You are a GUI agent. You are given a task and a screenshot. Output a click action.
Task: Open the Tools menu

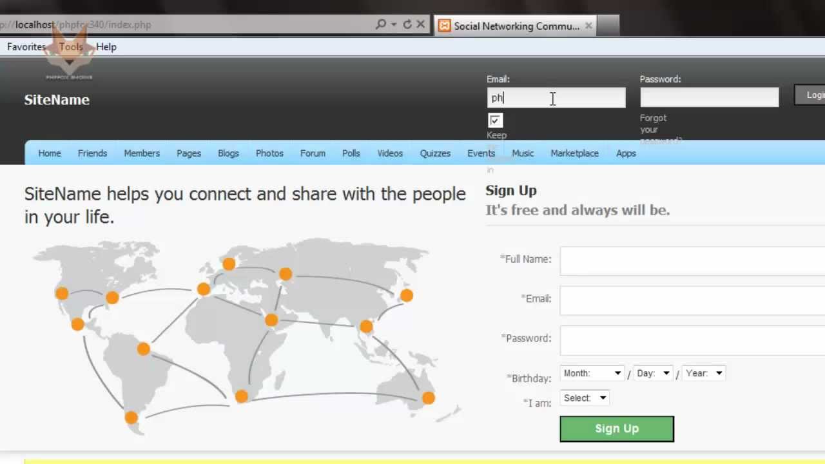coord(71,46)
